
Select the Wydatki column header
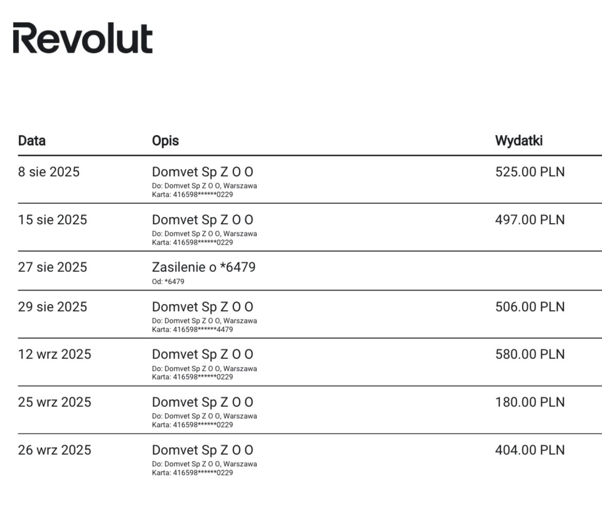(x=519, y=141)
